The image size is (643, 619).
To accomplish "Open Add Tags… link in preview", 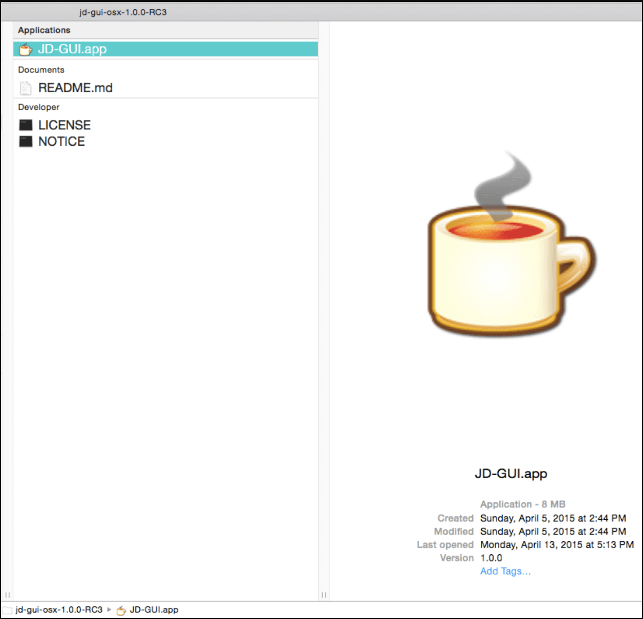I will click(x=505, y=571).
